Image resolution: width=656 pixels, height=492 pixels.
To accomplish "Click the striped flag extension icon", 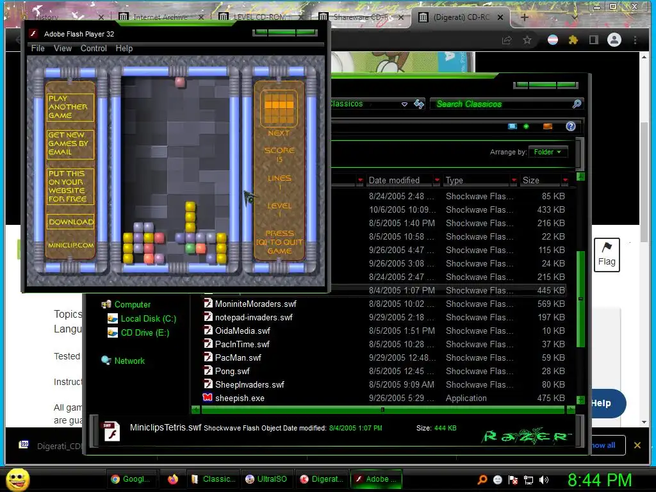I will pyautogui.click(x=553, y=40).
